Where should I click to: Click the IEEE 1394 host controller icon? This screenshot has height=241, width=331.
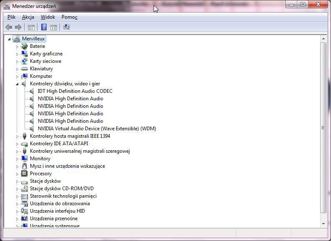pyautogui.click(x=25, y=136)
